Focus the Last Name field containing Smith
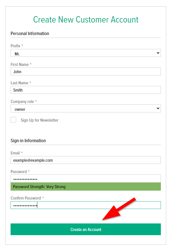This screenshot has width=172, height=251. pyautogui.click(x=85, y=90)
